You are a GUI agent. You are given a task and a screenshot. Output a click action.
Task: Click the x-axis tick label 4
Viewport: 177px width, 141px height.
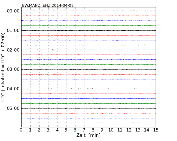coord(57,130)
